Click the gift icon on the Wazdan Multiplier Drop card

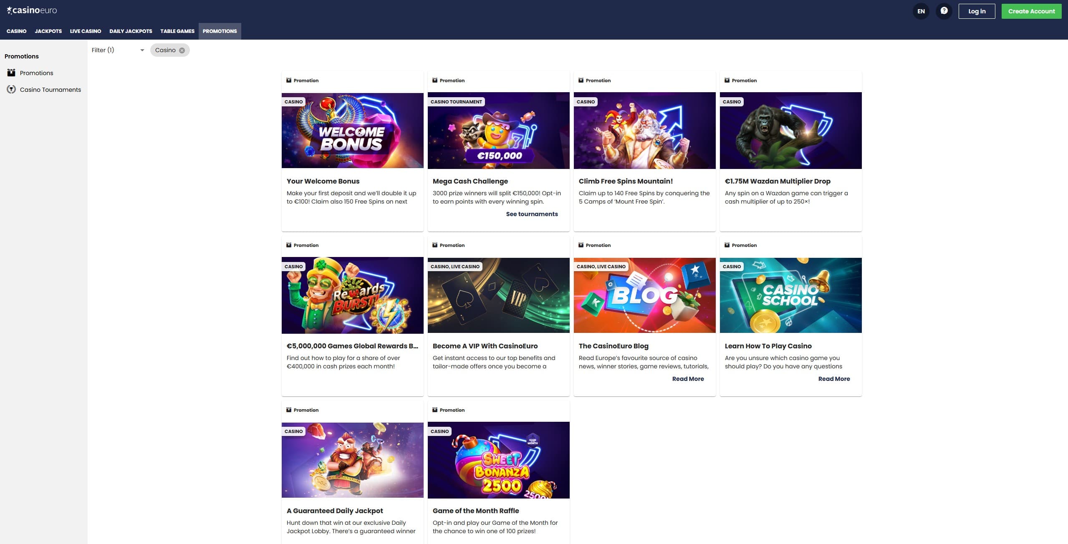point(727,80)
